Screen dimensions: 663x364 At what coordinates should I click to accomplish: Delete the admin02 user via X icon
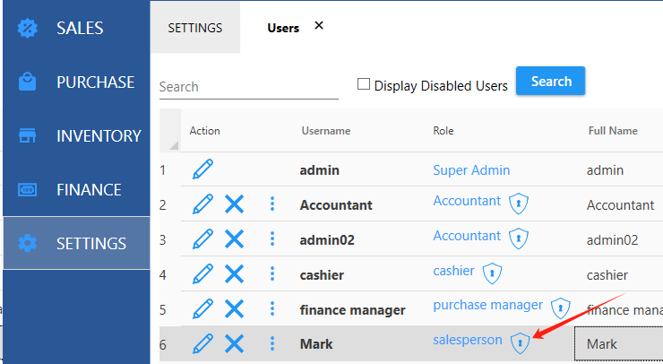click(x=234, y=239)
